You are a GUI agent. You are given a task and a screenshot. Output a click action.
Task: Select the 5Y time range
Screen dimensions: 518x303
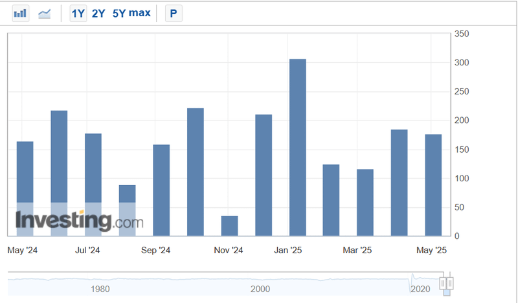pos(119,14)
